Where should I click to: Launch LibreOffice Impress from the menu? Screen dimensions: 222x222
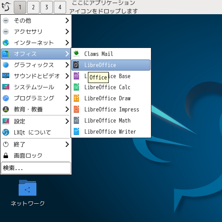[x=111, y=109]
